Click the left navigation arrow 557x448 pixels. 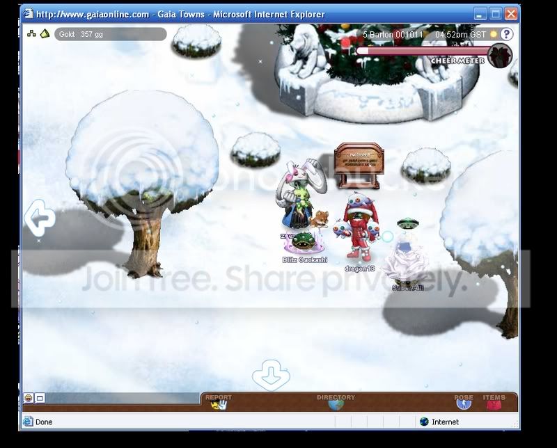tap(40, 218)
